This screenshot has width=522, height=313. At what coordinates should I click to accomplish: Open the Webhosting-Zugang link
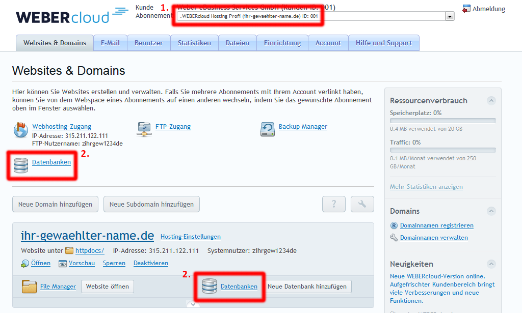(x=62, y=127)
